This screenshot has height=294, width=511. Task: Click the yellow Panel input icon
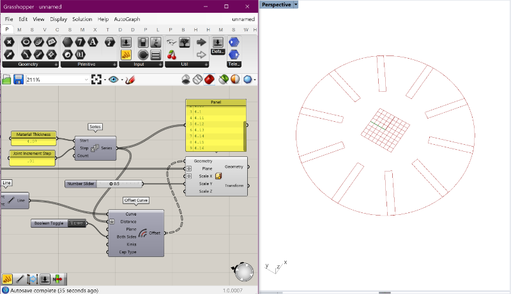(126, 54)
